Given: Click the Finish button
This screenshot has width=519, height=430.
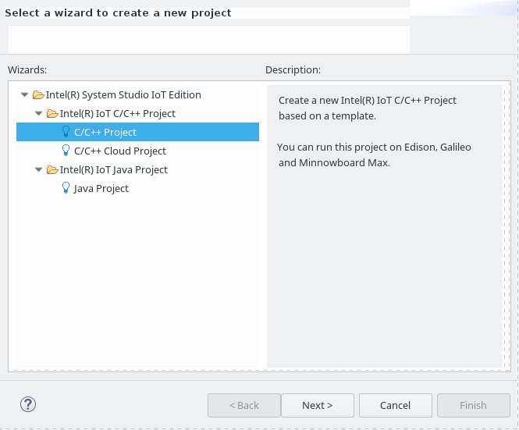Looking at the screenshot, I should coord(473,405).
